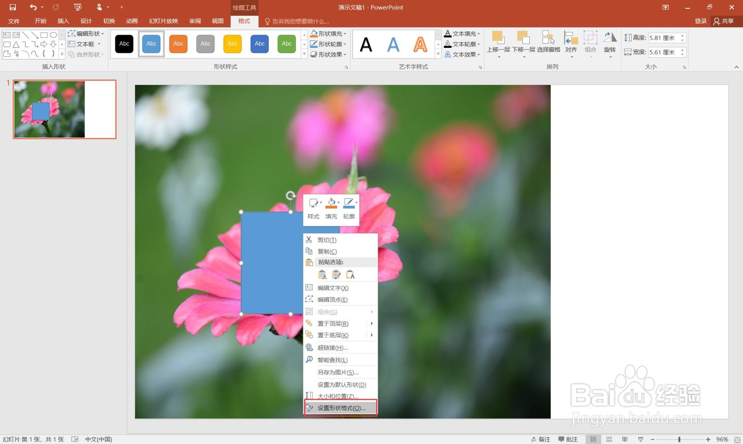The image size is (743, 444).
Task: Expand 置于顶层 bring to front submenu
Action: click(340, 323)
